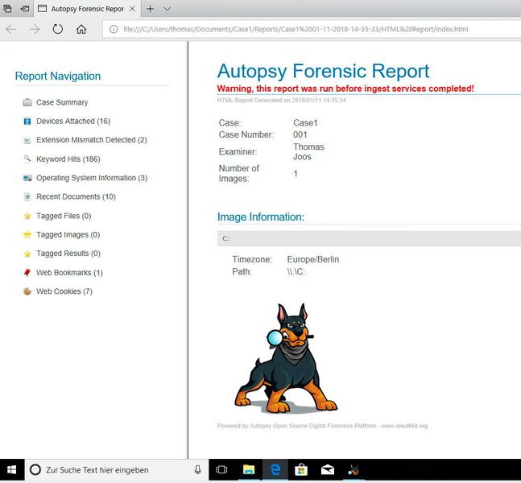Select the Autopsy Forensic Report tab
The image size is (521, 483).
[87, 9]
